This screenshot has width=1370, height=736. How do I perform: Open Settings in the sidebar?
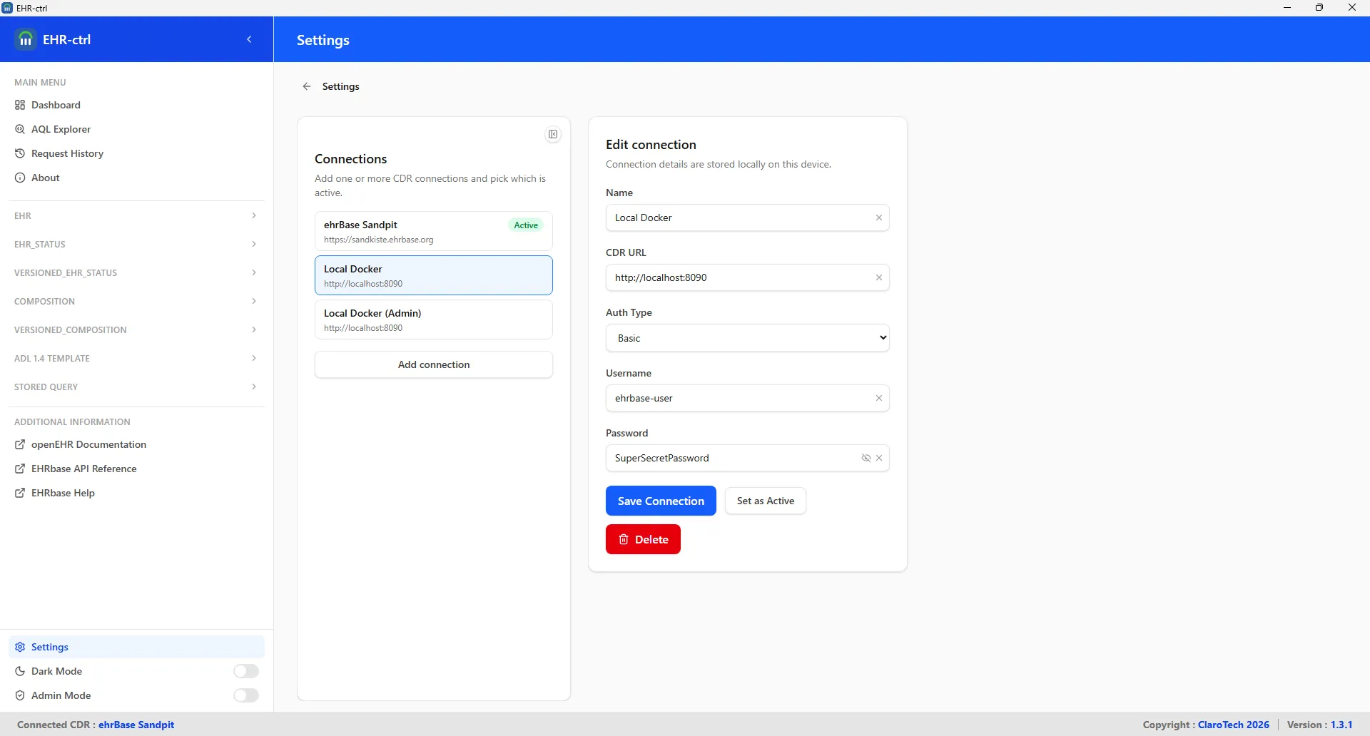click(x=136, y=647)
